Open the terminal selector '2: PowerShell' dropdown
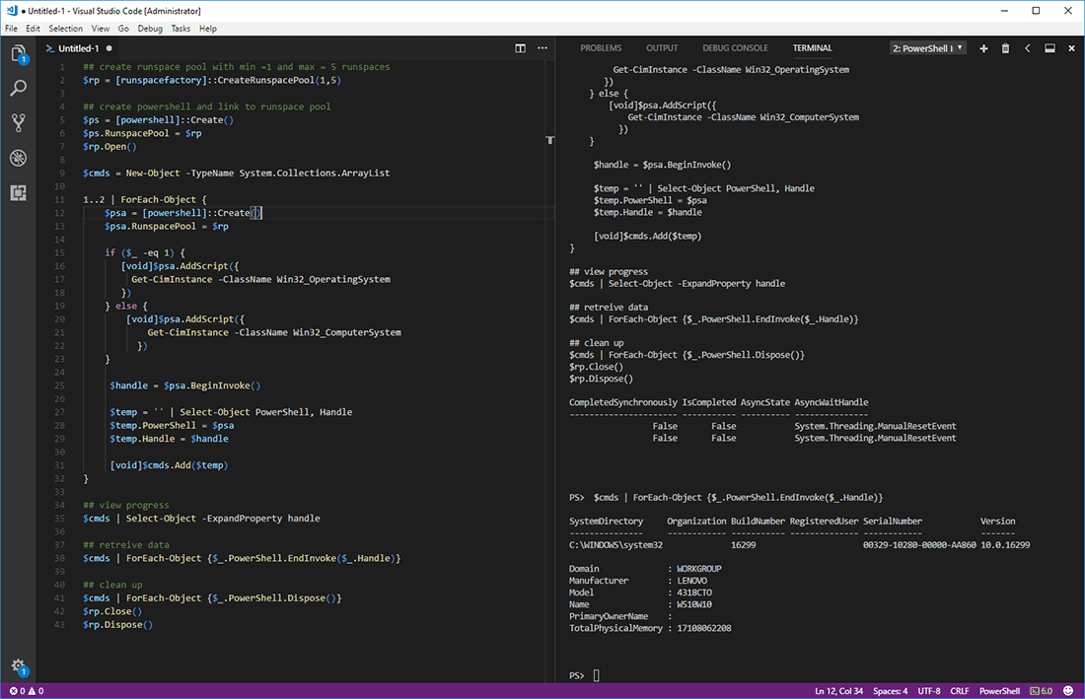 pyautogui.click(x=928, y=48)
